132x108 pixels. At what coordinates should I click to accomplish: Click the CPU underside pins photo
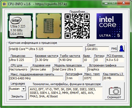coord(49,26)
